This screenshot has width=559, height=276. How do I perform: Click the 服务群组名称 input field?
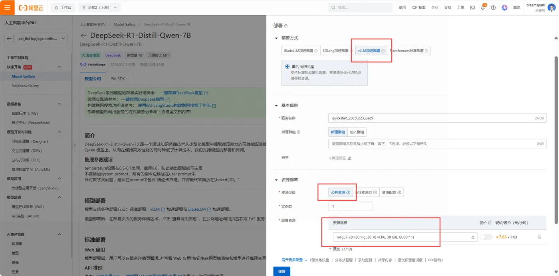tap(437, 143)
